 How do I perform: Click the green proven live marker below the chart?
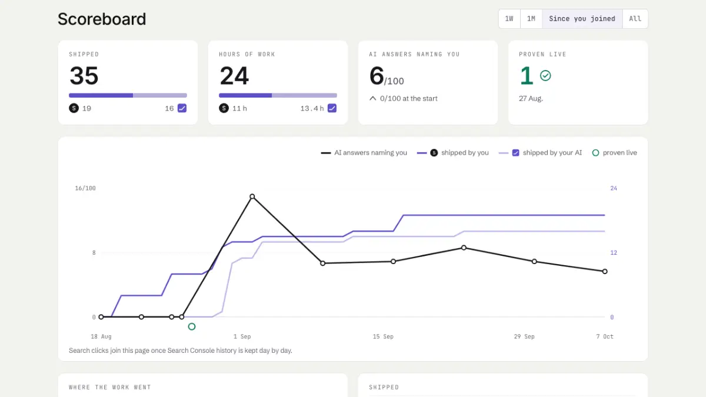click(x=192, y=326)
